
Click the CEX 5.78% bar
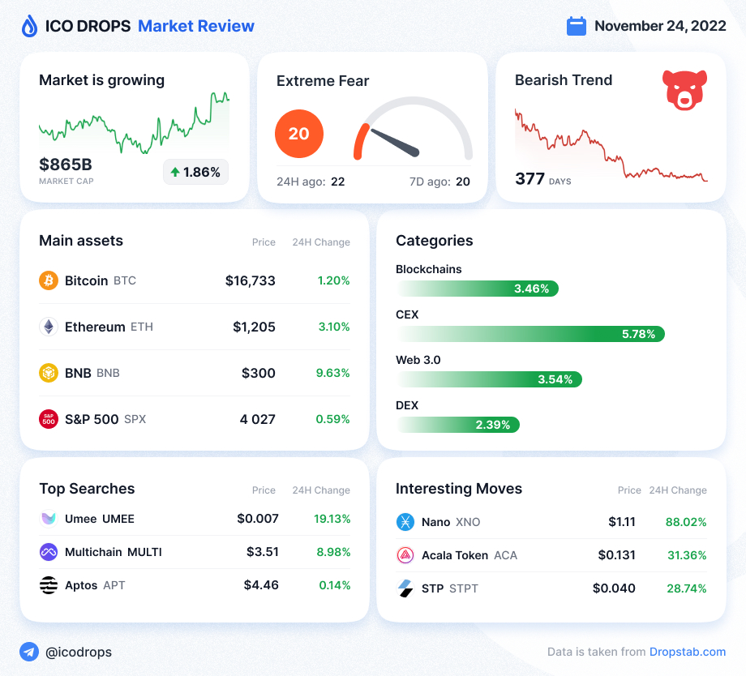pyautogui.click(x=530, y=334)
